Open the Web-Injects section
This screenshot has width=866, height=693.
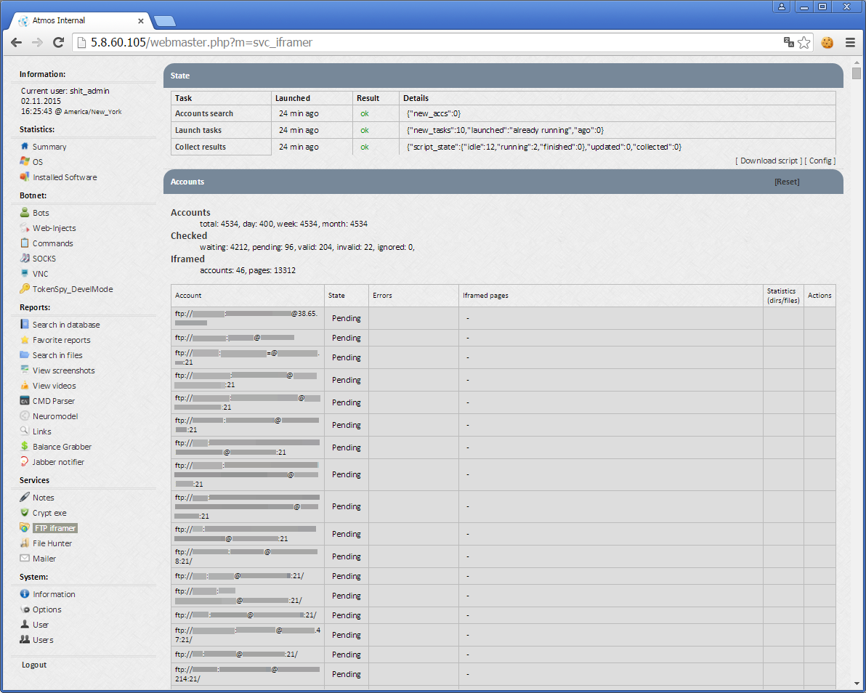point(54,228)
